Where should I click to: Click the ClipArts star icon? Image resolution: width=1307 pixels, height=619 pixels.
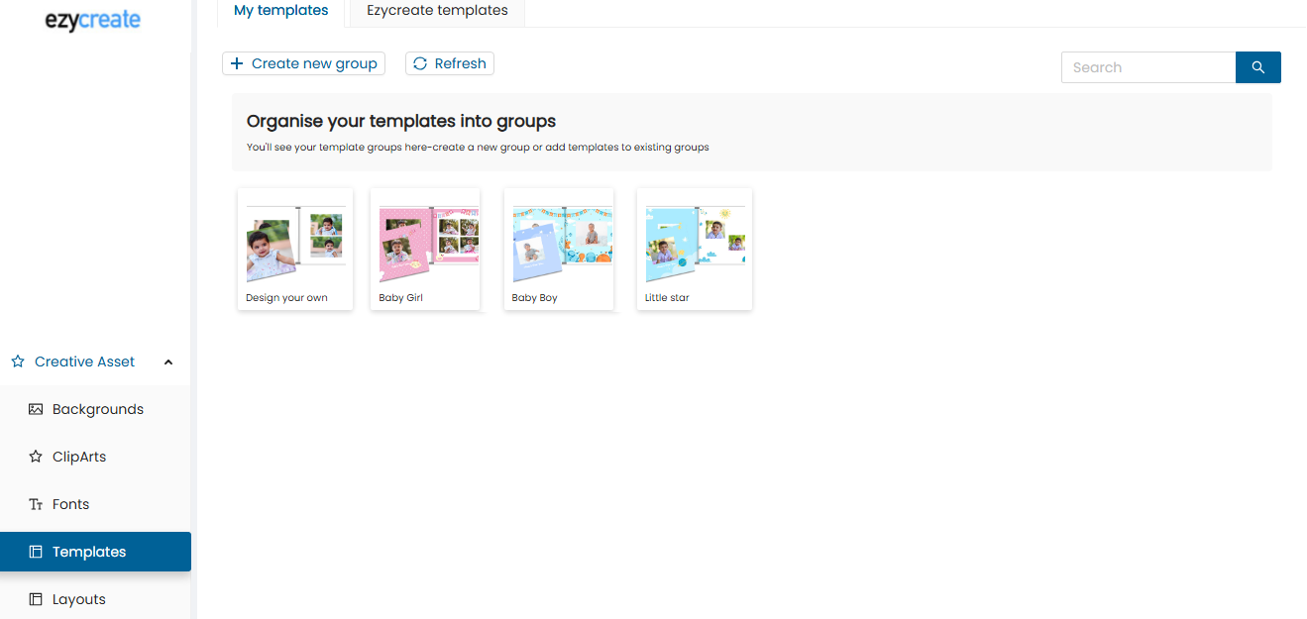click(x=36, y=457)
